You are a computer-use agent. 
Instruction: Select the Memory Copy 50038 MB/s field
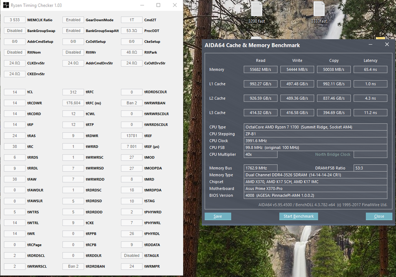[334, 69]
